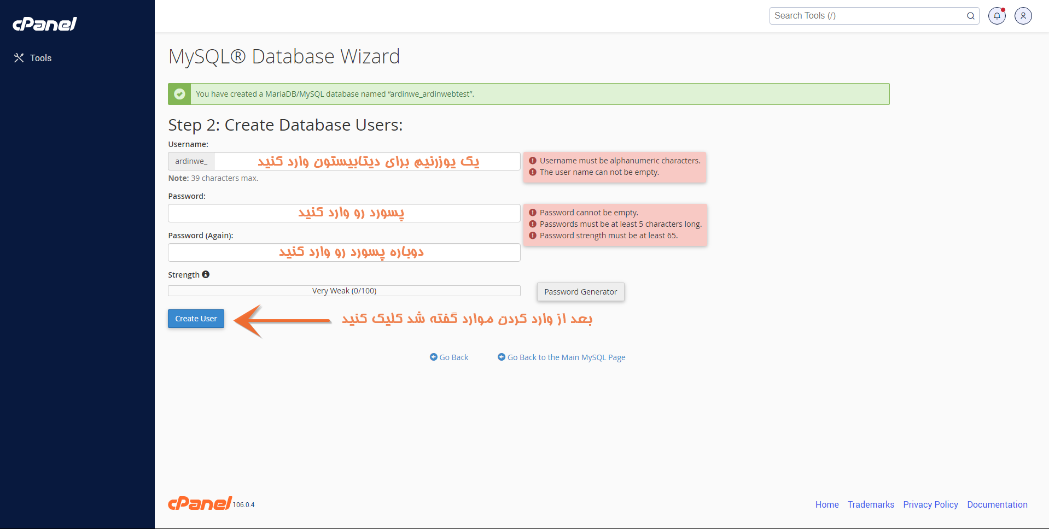Click the search magnifier icon
Screen dimensions: 1049x529
(970, 16)
